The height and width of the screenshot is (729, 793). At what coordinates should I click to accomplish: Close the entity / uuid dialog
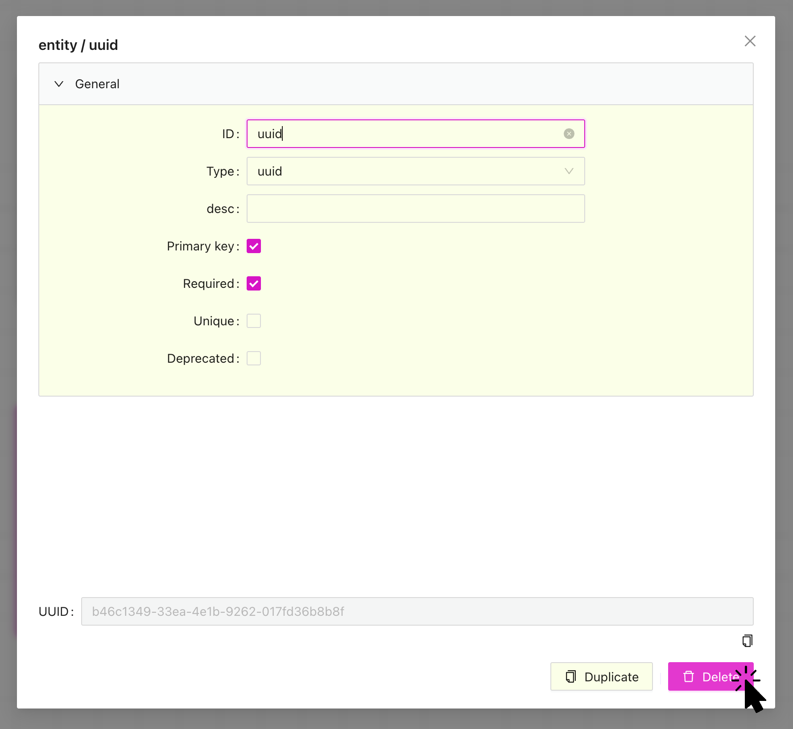coord(750,41)
